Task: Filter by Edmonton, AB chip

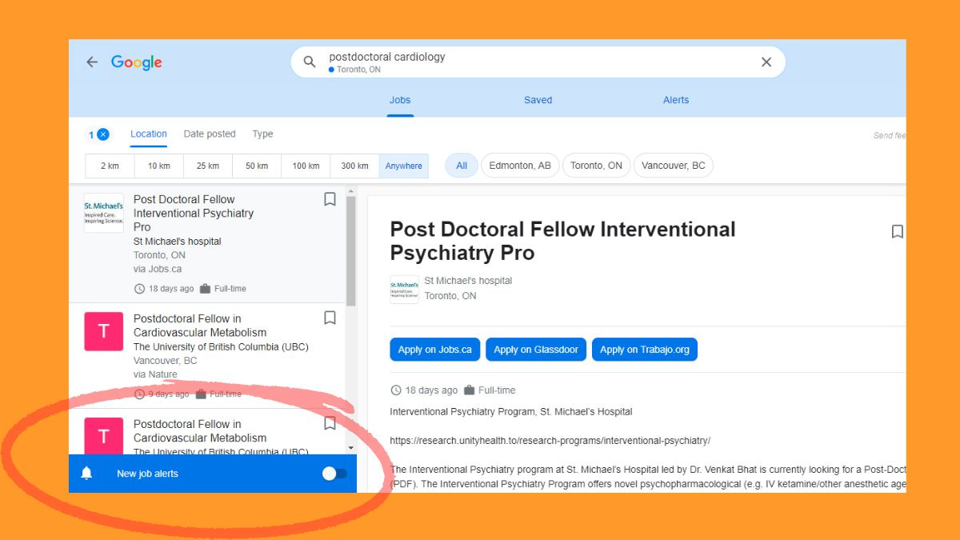Action: click(520, 166)
